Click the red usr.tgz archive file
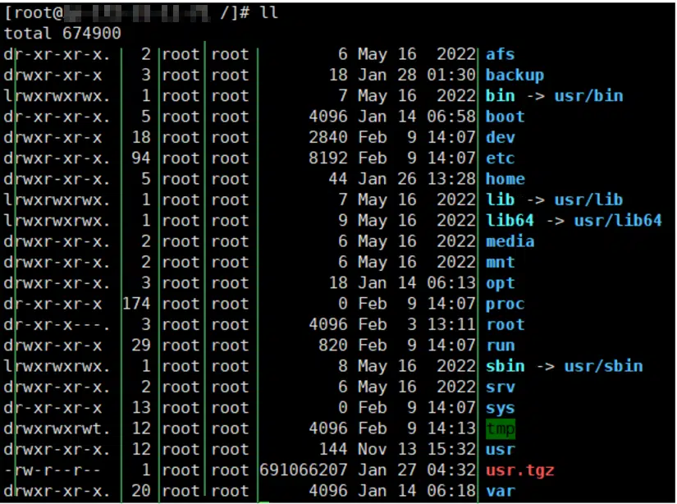This screenshot has height=504, width=677. pos(519,470)
